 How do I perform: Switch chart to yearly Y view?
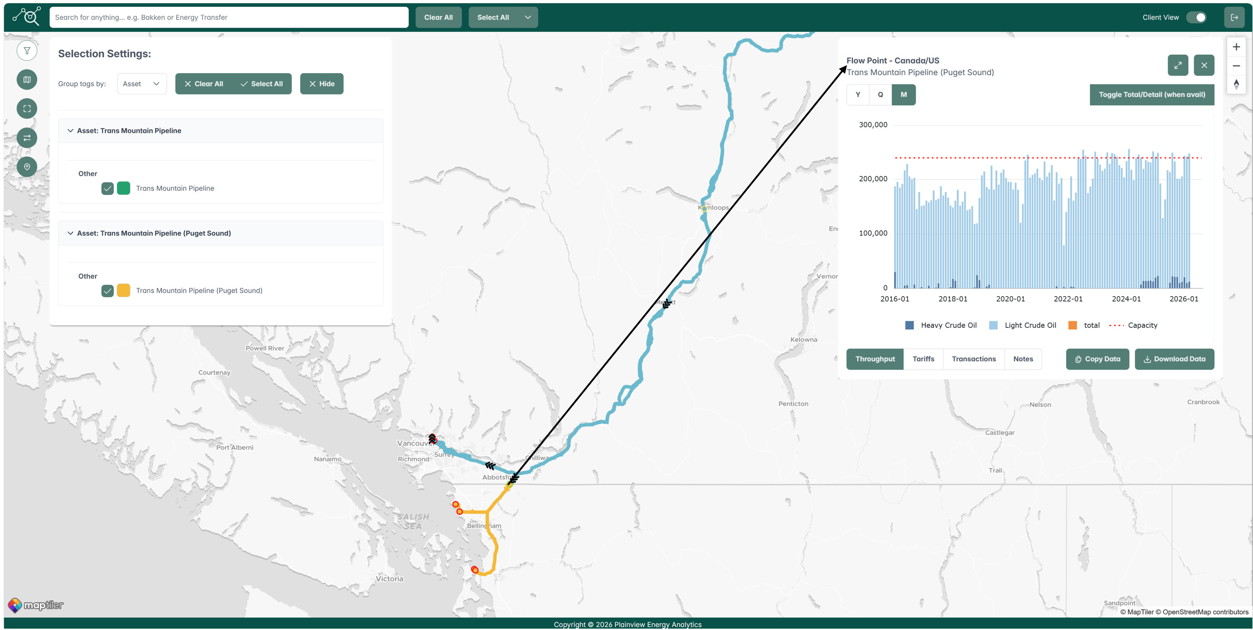[x=857, y=95]
